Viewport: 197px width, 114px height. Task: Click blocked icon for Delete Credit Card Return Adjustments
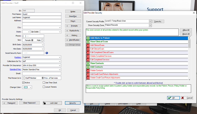88,78
